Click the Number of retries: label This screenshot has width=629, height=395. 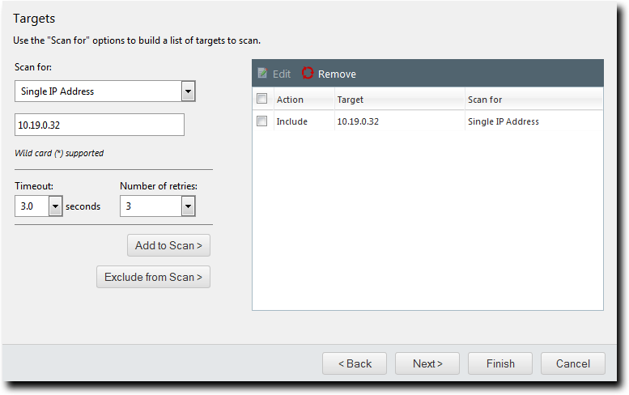[x=159, y=186]
